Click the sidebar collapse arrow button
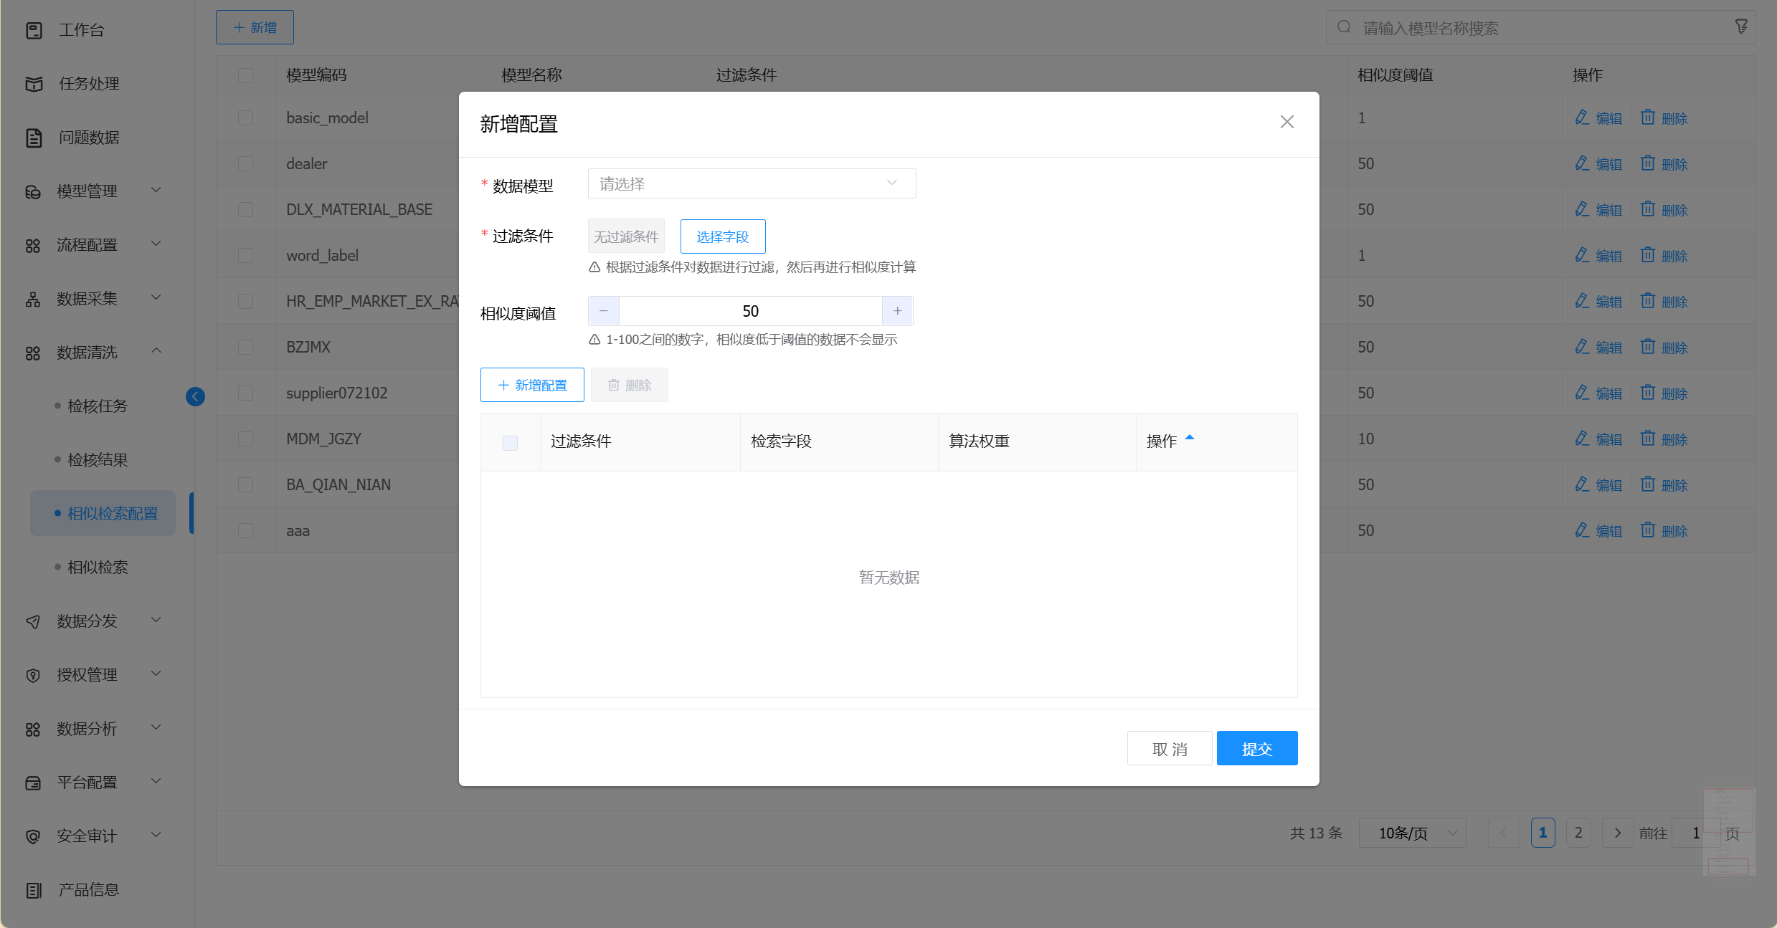Screen dimensions: 1777x928 click(x=195, y=396)
